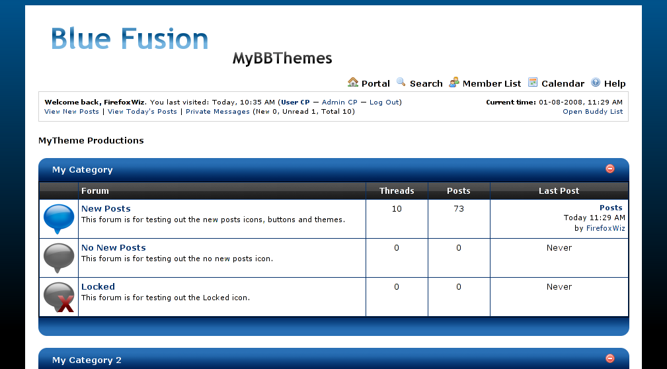Collapse the My Category section
The height and width of the screenshot is (369, 667).
click(x=610, y=169)
